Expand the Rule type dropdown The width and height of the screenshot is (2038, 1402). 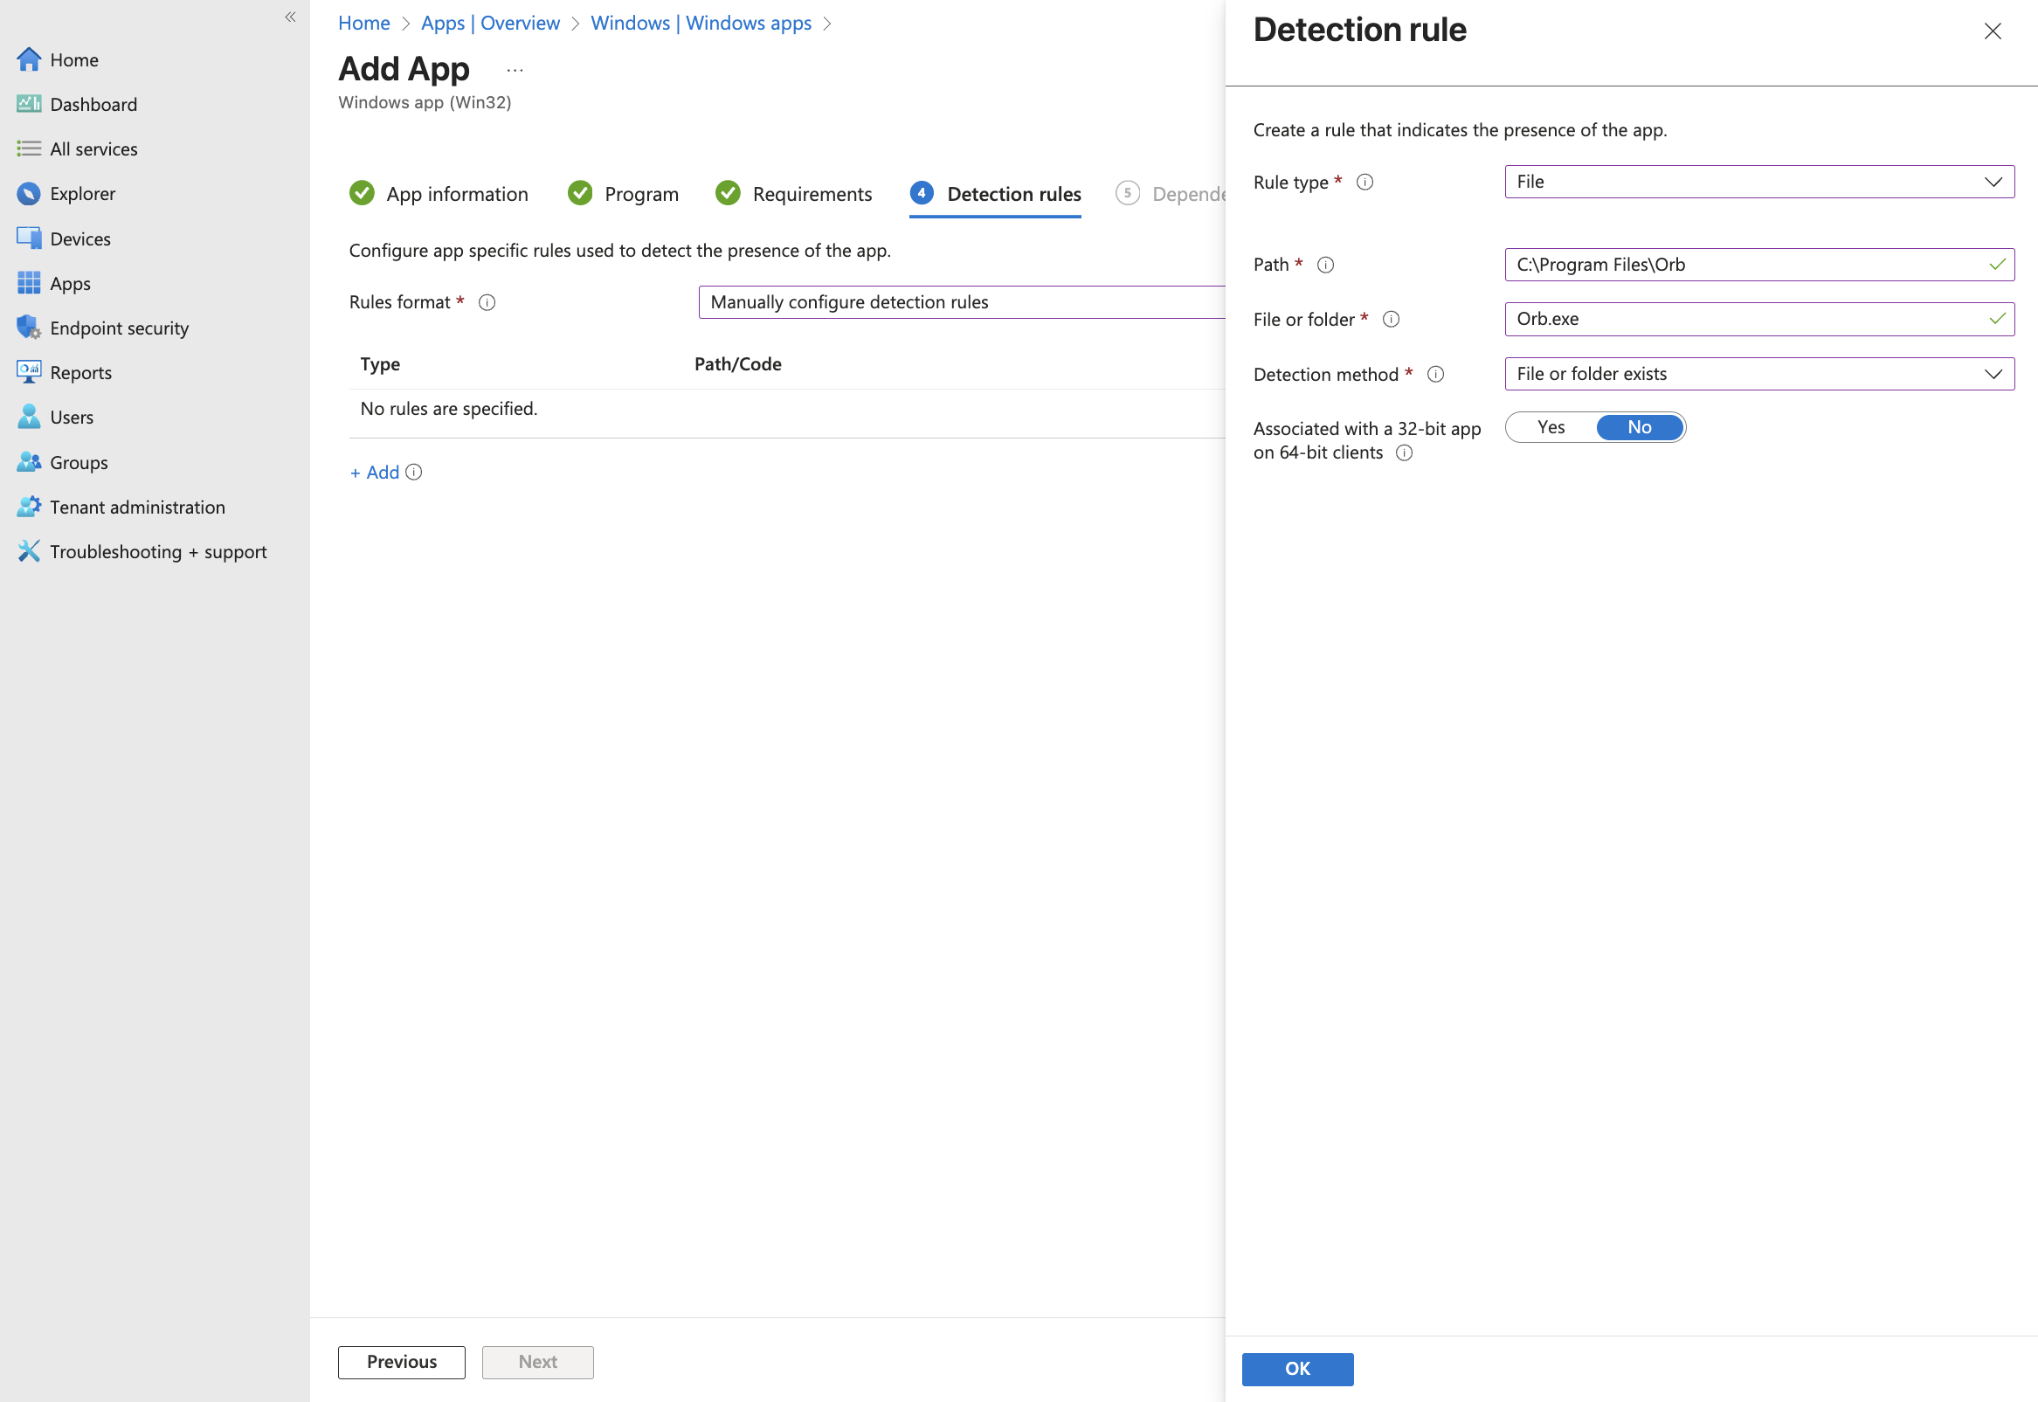tap(1758, 182)
